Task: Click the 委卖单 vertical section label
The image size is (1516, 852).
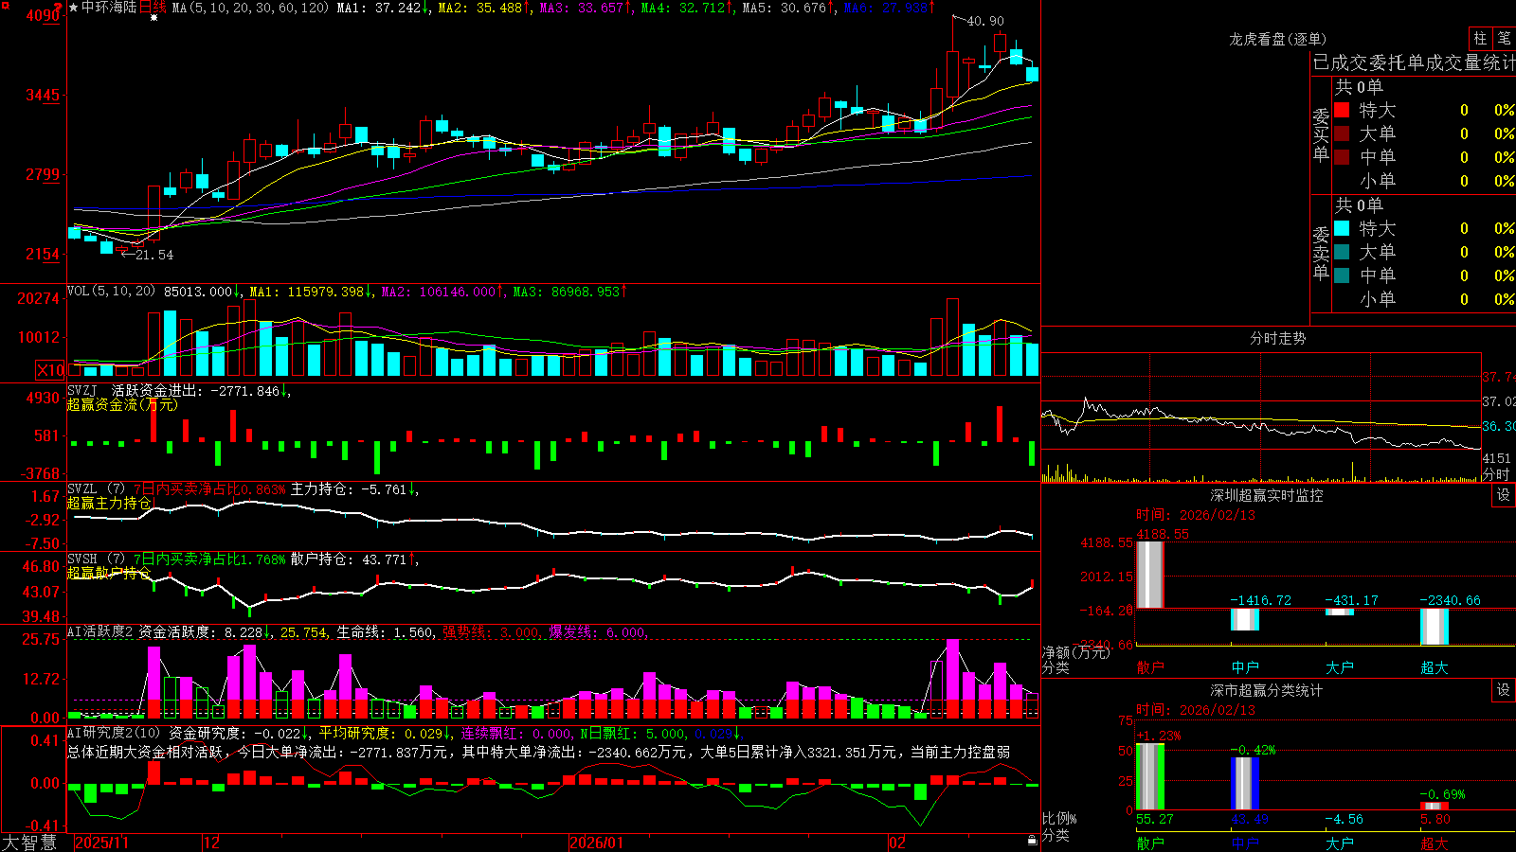Action: click(x=1321, y=253)
